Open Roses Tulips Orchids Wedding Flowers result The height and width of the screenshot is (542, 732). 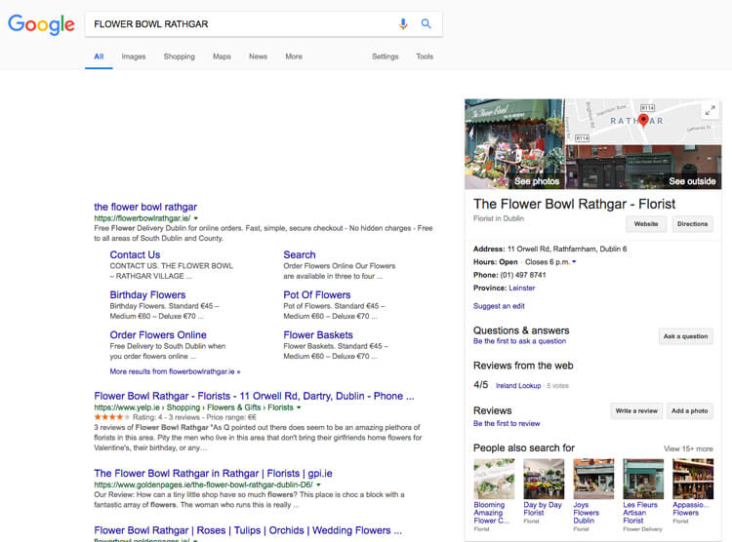(x=248, y=531)
